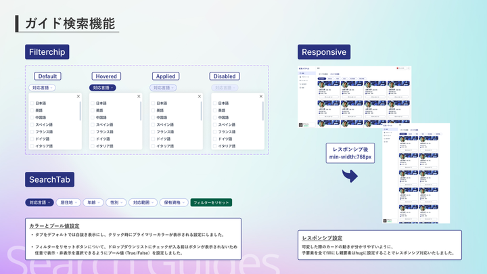Click the Filterchip section badge
The width and height of the screenshot is (487, 274).
coord(47,52)
